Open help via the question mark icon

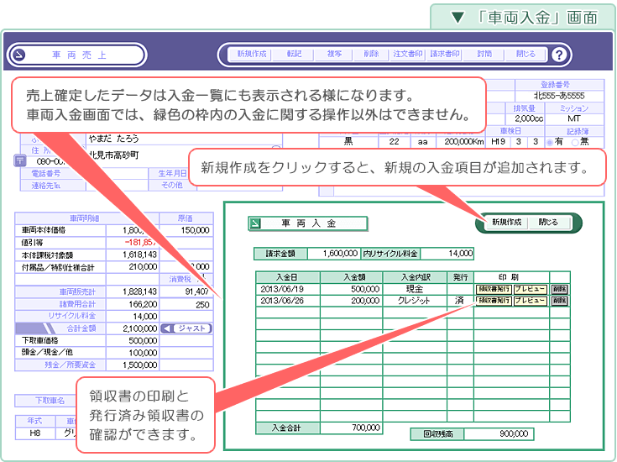559,55
